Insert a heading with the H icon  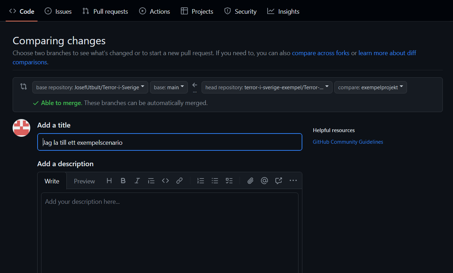coord(109,181)
